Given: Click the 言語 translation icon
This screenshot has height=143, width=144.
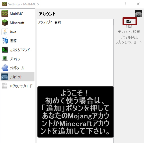Looking at the screenshot, I should coord(5,41).
